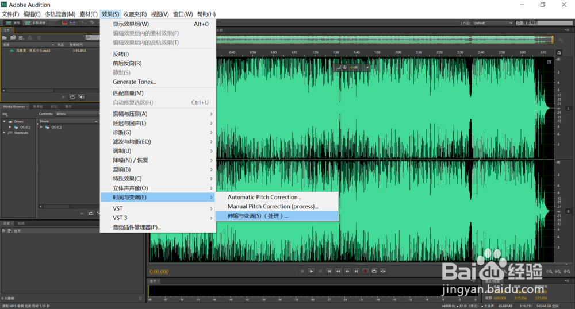Click move playhead to previous transport button
Image resolution: width=575 pixels, height=309 pixels.
coord(329,271)
